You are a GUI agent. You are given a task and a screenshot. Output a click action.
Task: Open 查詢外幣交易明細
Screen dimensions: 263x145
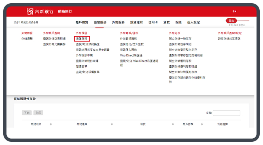pos(54,39)
